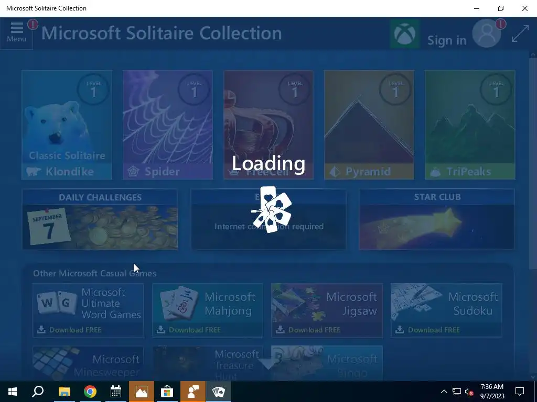Click the network status tray icon
This screenshot has height=402, width=537.
click(457, 392)
